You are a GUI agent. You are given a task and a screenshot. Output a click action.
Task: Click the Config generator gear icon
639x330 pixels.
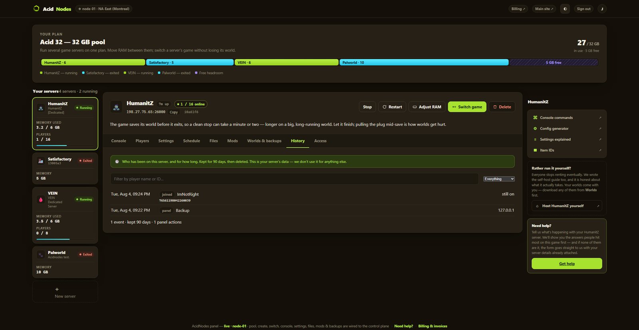coord(535,128)
